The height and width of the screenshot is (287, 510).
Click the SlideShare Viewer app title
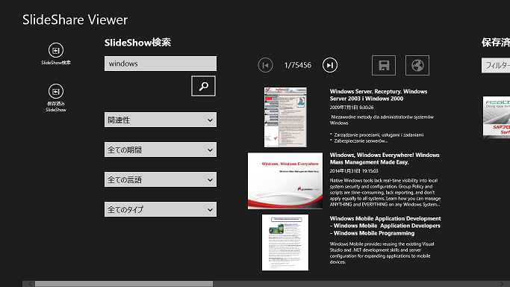click(x=75, y=20)
